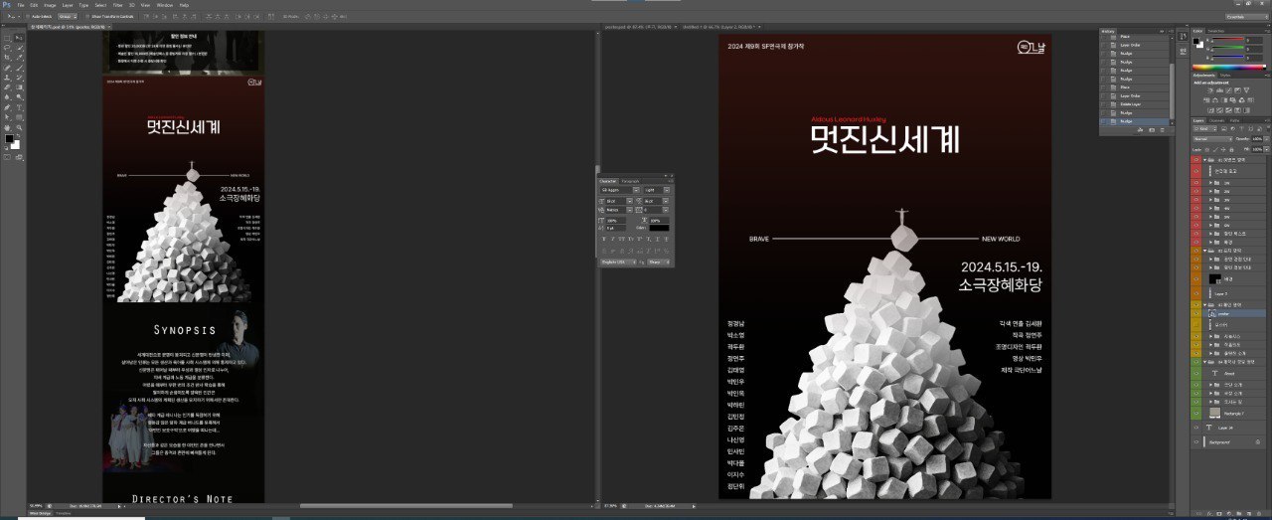Select the Rectangular Marquee tool

point(7,38)
